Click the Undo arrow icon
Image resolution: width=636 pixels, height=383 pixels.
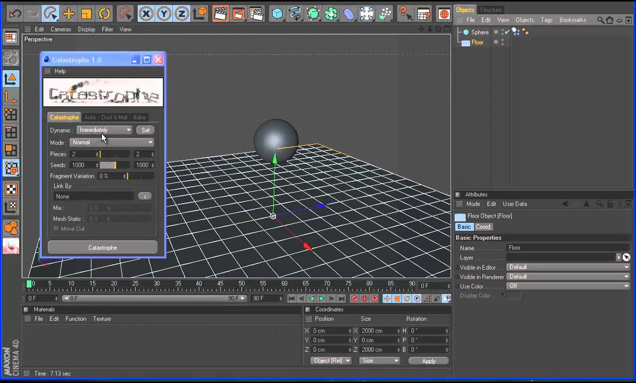[x=14, y=13]
